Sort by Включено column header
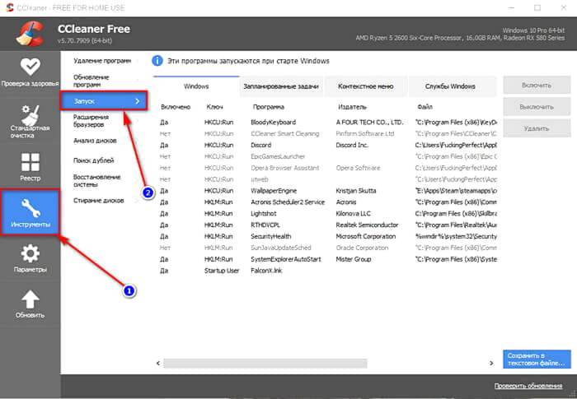Screen dimensions: 577x399 pyautogui.click(x=176, y=107)
